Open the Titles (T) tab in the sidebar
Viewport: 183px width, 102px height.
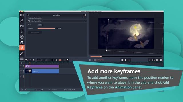click(x=22, y=31)
